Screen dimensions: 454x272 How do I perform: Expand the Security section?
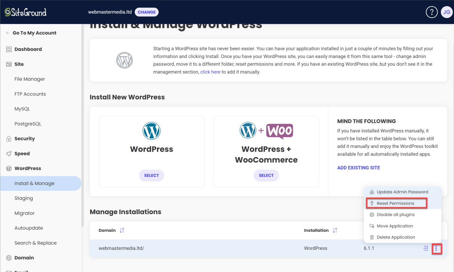coord(25,139)
